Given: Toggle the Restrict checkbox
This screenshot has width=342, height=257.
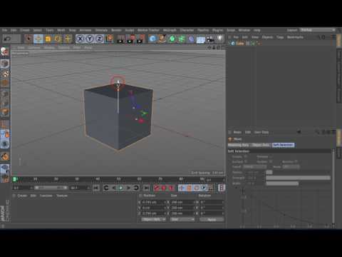Looking at the screenshot, I should coord(296,161).
